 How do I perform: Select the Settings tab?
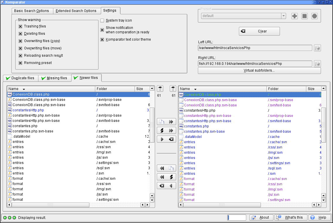[x=110, y=11]
